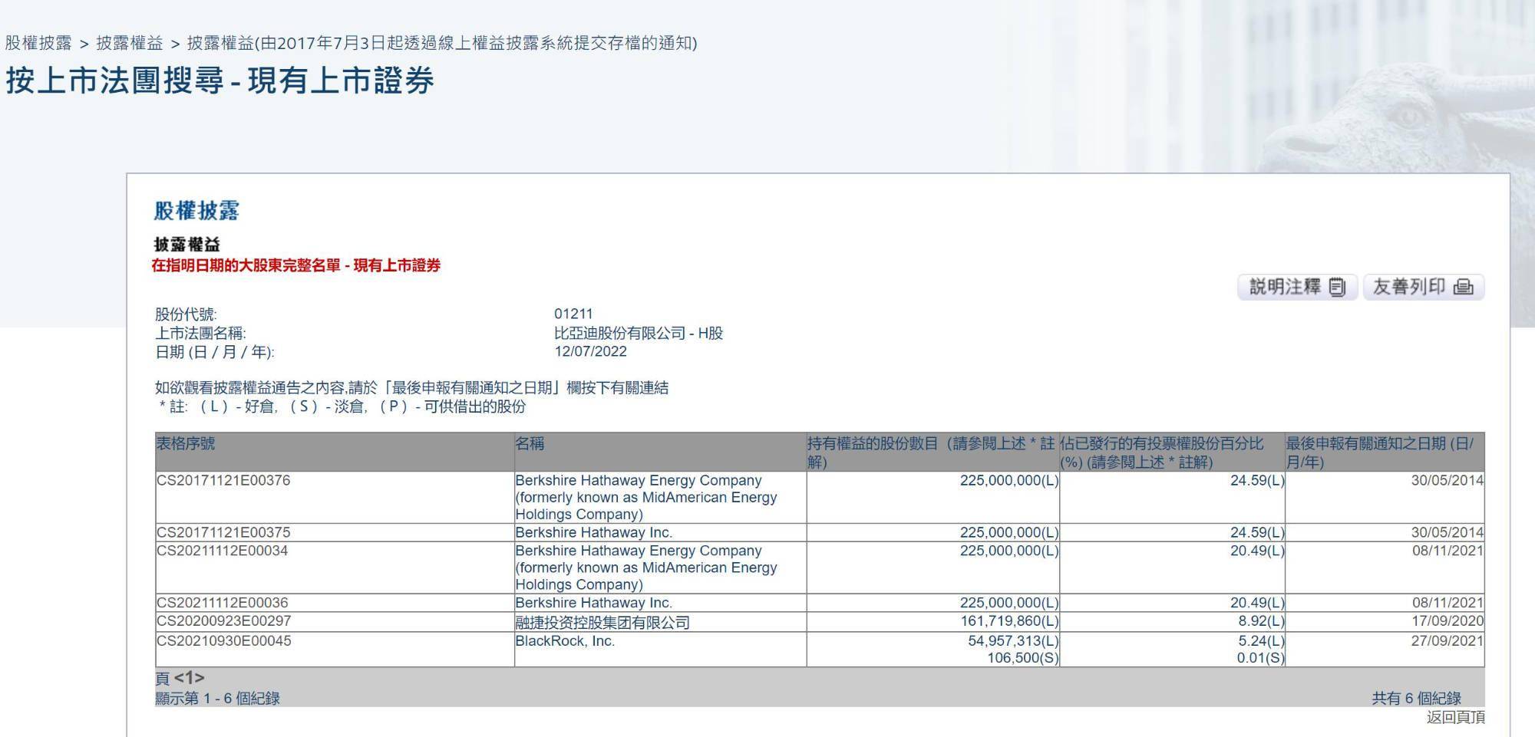The image size is (1535, 737).
Task: Click the 按上市法團搜尋 page title
Action: pos(220,81)
